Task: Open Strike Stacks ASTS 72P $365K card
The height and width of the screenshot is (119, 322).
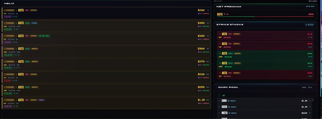Action: (x=265, y=74)
